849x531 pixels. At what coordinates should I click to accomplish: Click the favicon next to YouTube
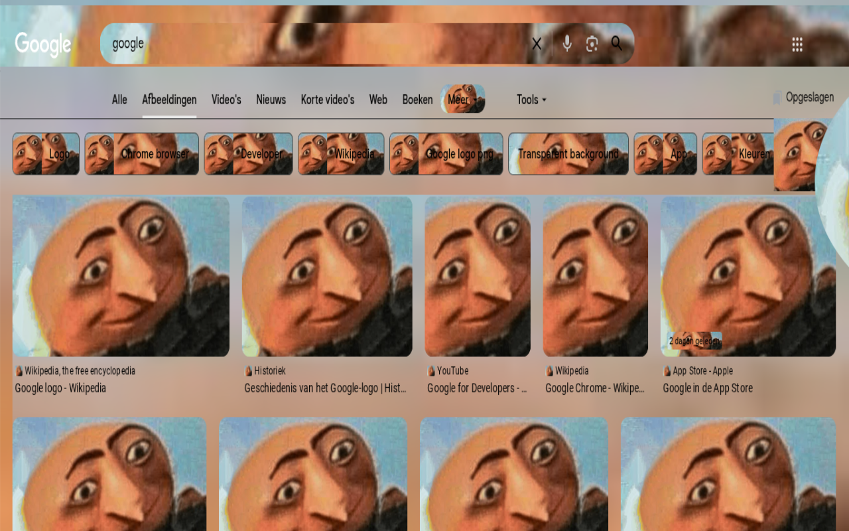tap(432, 371)
